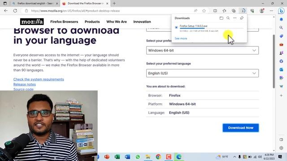Toggle the Downloads toolbar button
287x161 pixels.
point(243,11)
